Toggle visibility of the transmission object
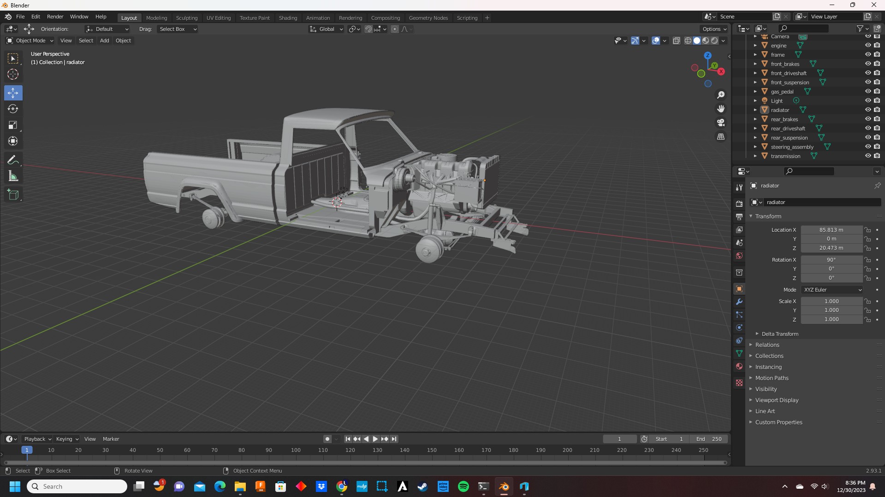This screenshot has height=497, width=885. pyautogui.click(x=867, y=156)
